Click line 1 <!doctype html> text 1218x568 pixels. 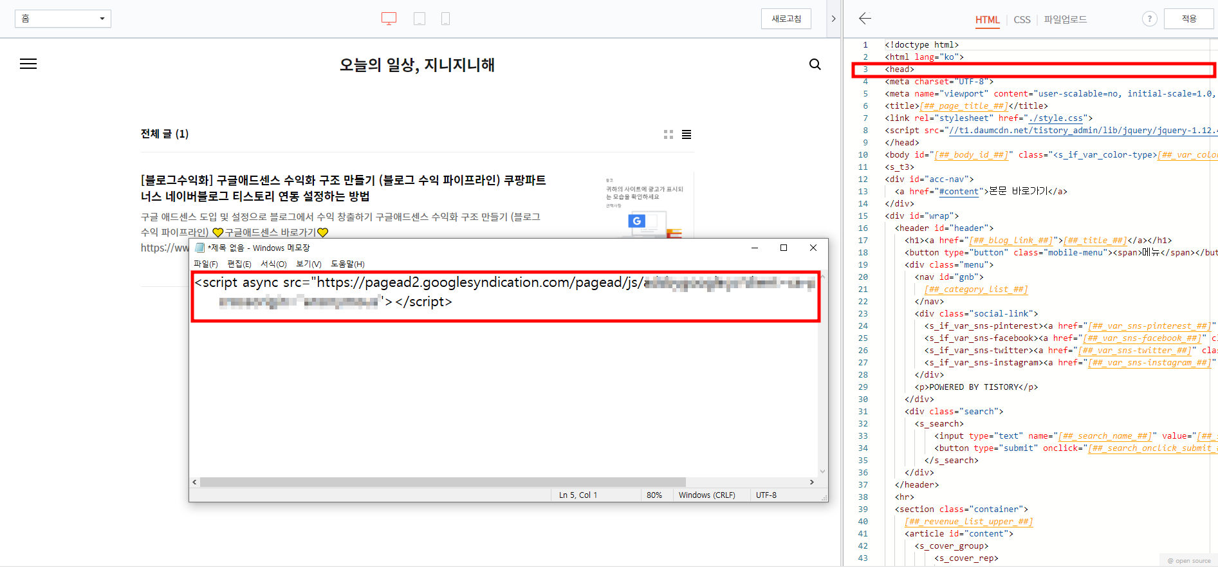pyautogui.click(x=922, y=45)
